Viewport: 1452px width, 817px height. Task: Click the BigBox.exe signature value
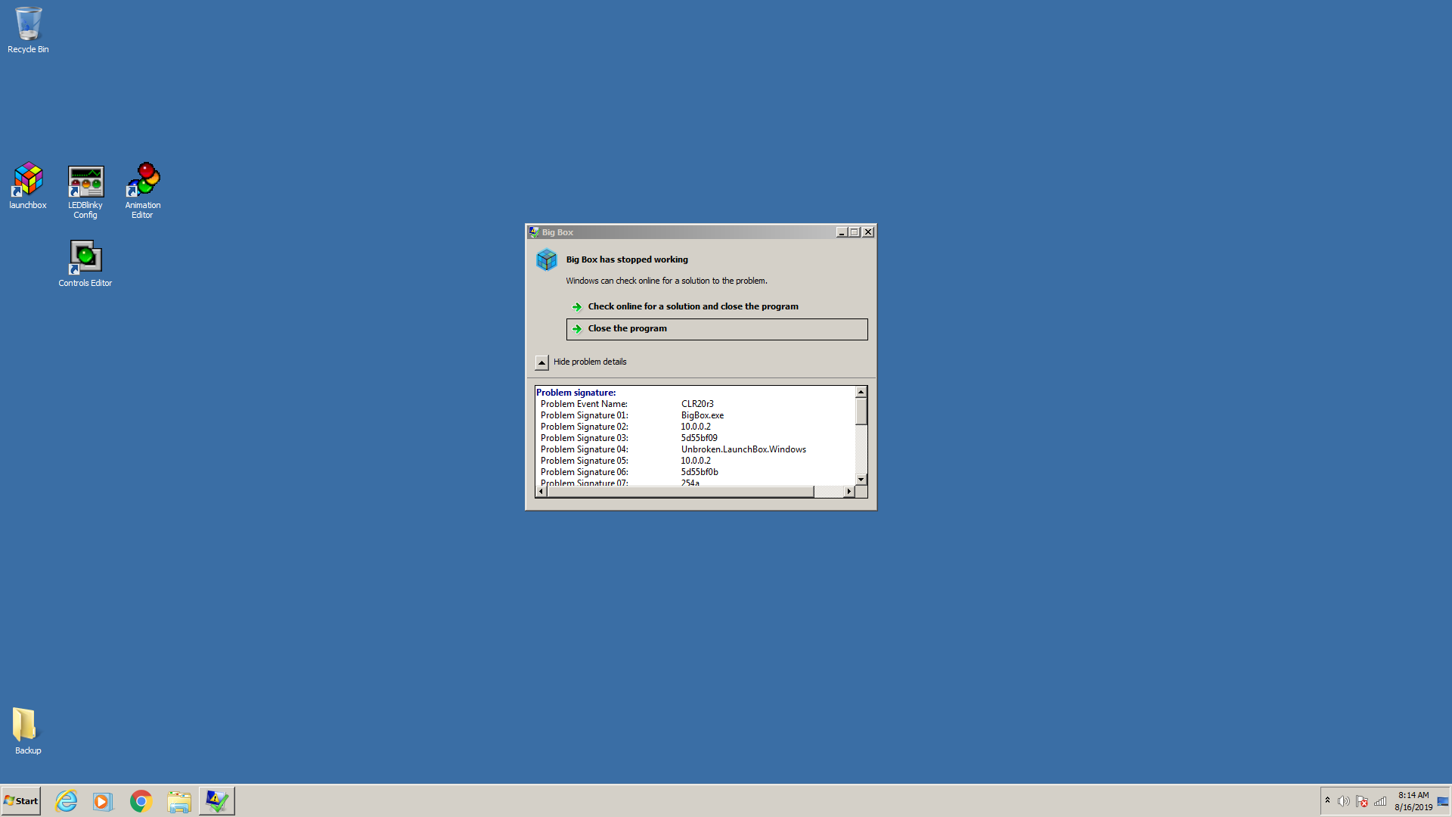click(703, 415)
